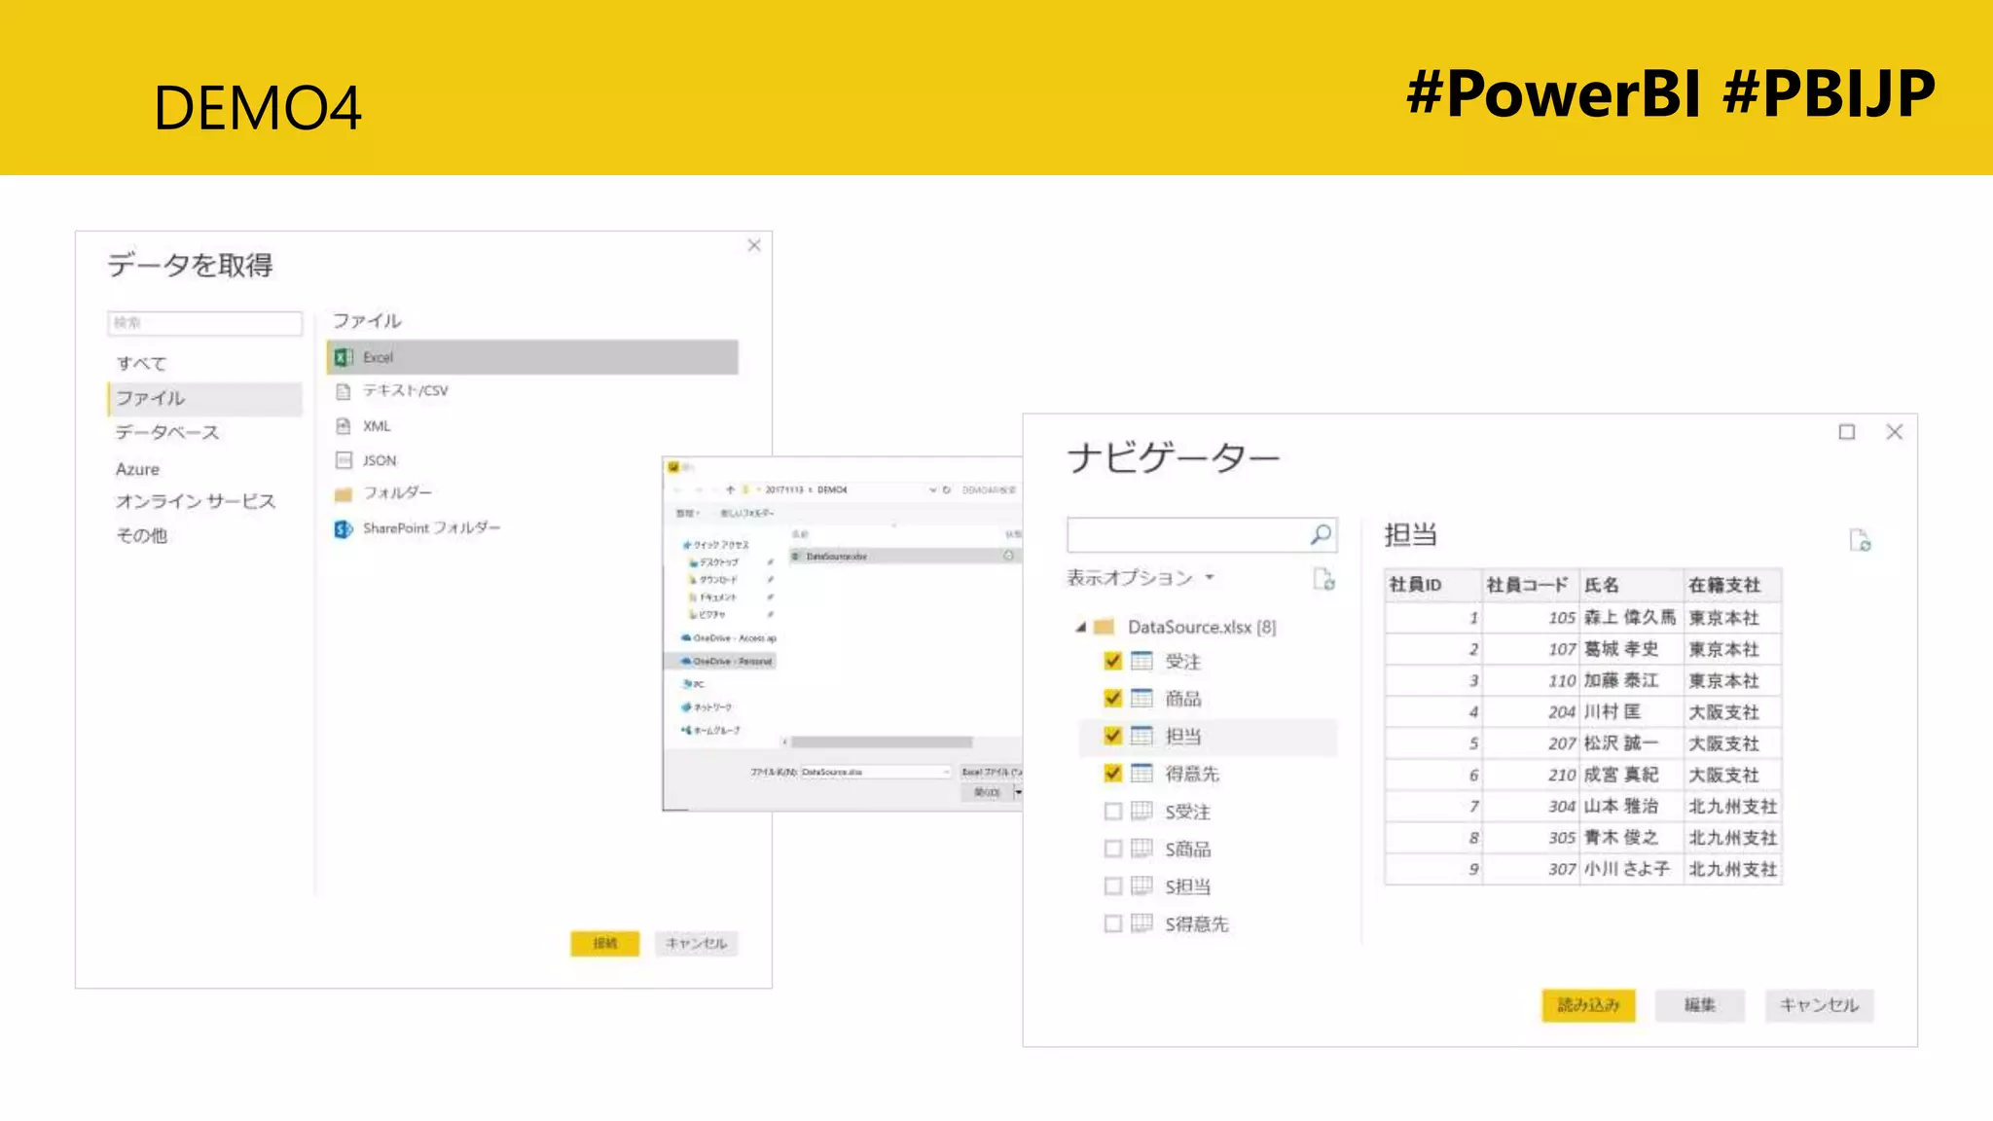
Task: Click キャンセル in データを取得 dialog
Action: point(696,943)
